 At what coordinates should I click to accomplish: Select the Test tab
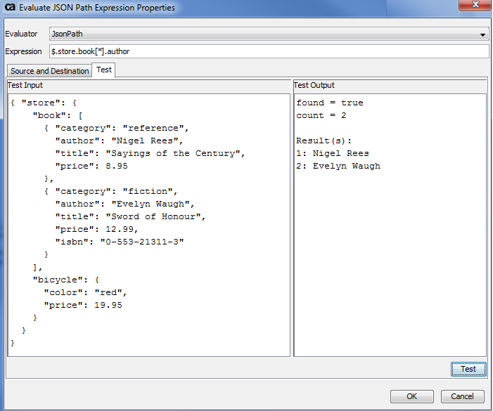coord(104,70)
